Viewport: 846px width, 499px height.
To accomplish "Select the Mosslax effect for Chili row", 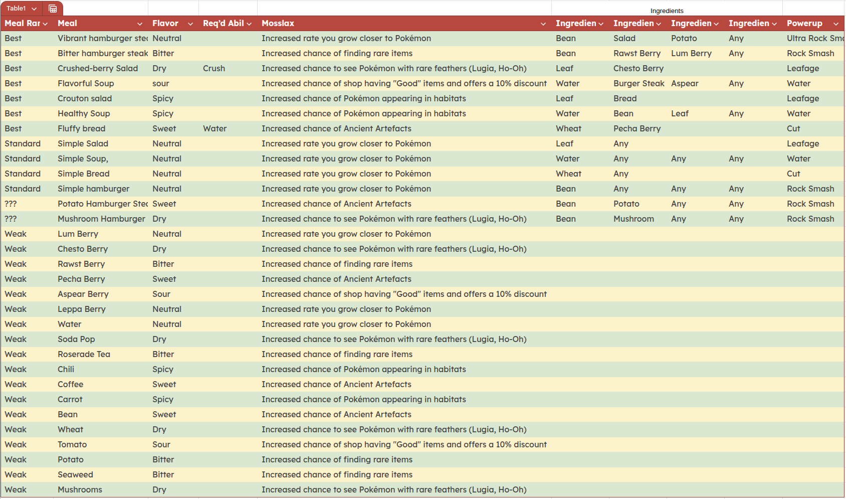I will 404,369.
